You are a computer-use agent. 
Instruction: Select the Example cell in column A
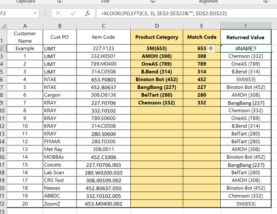(x=25, y=48)
